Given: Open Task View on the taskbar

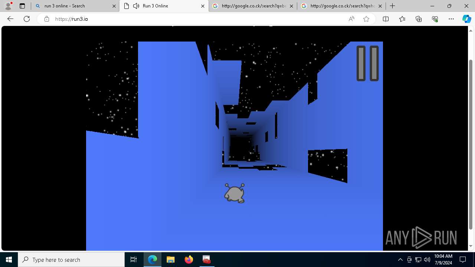Looking at the screenshot, I should 134,260.
